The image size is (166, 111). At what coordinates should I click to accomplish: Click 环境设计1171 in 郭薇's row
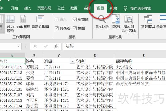coord(59,84)
